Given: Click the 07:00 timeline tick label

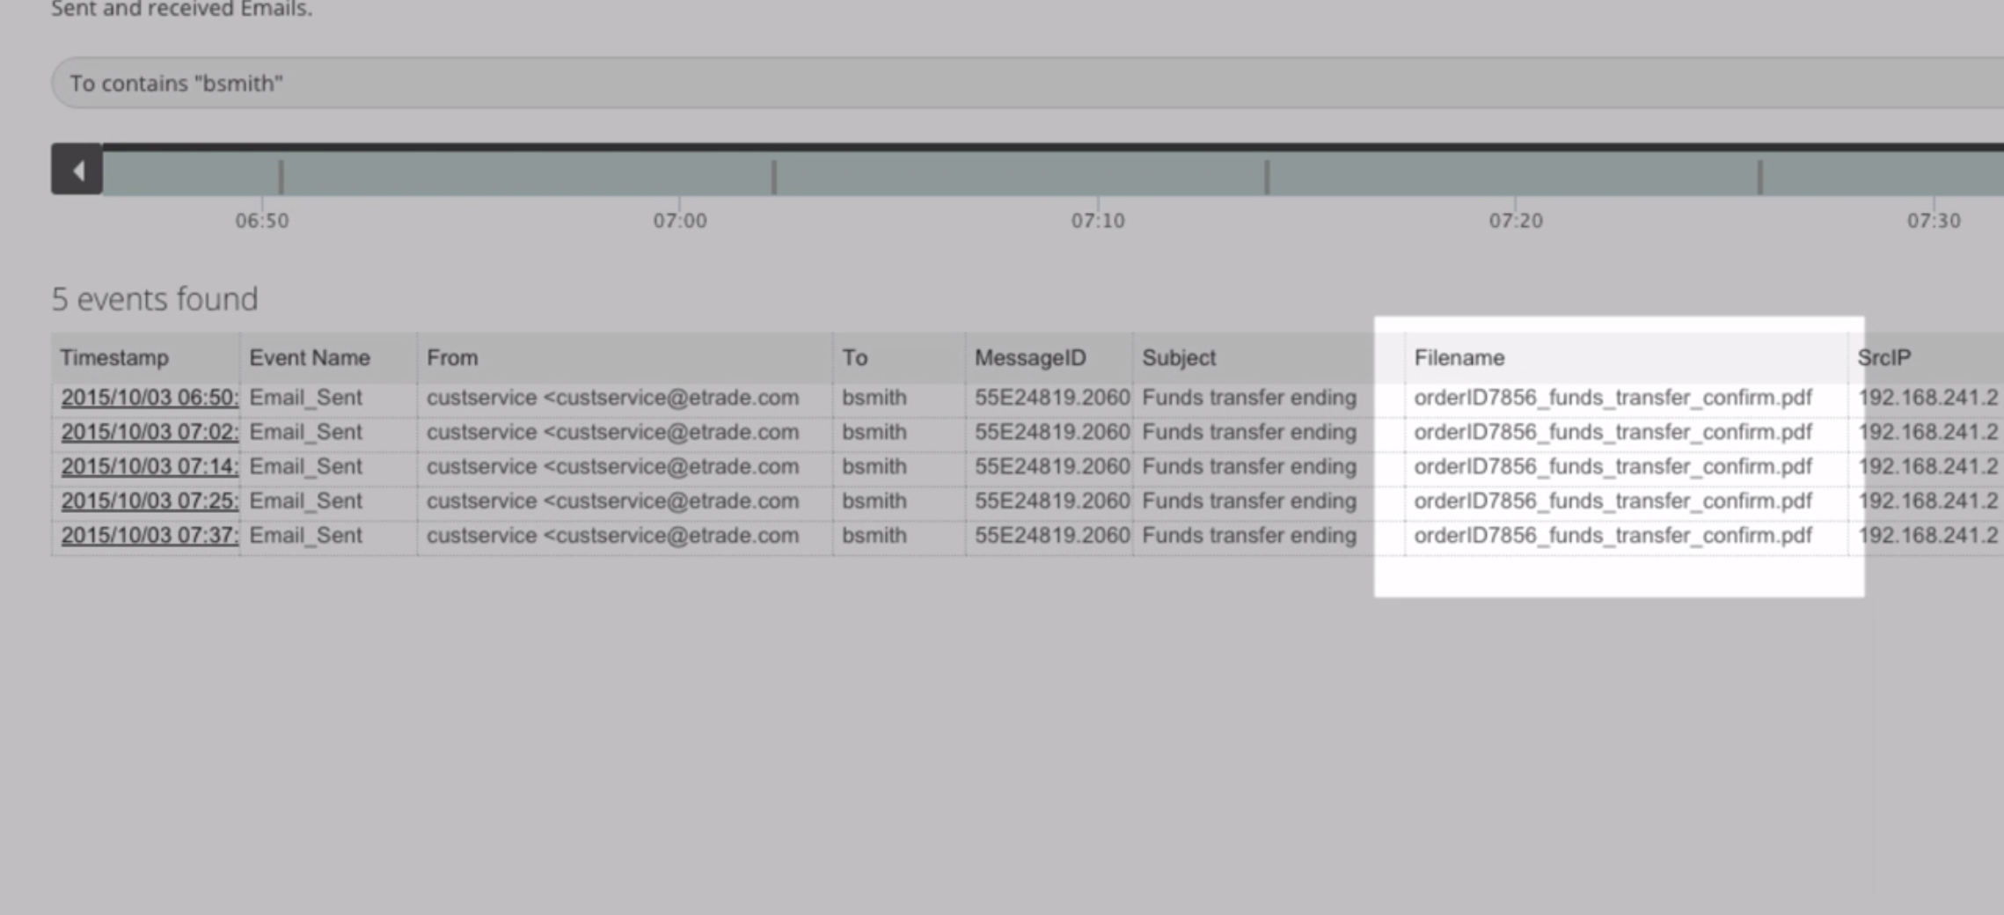Looking at the screenshot, I should pos(680,221).
